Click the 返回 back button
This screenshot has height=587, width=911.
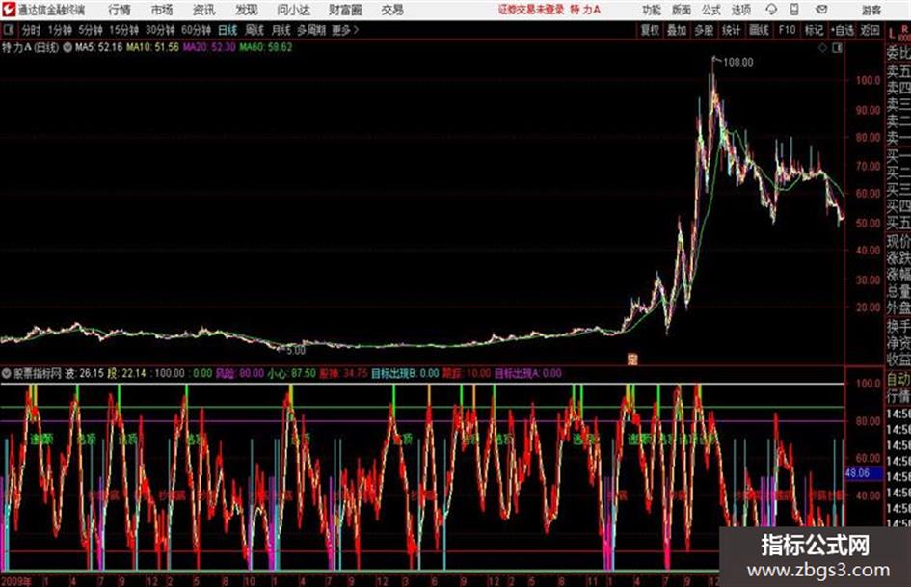[x=870, y=30]
